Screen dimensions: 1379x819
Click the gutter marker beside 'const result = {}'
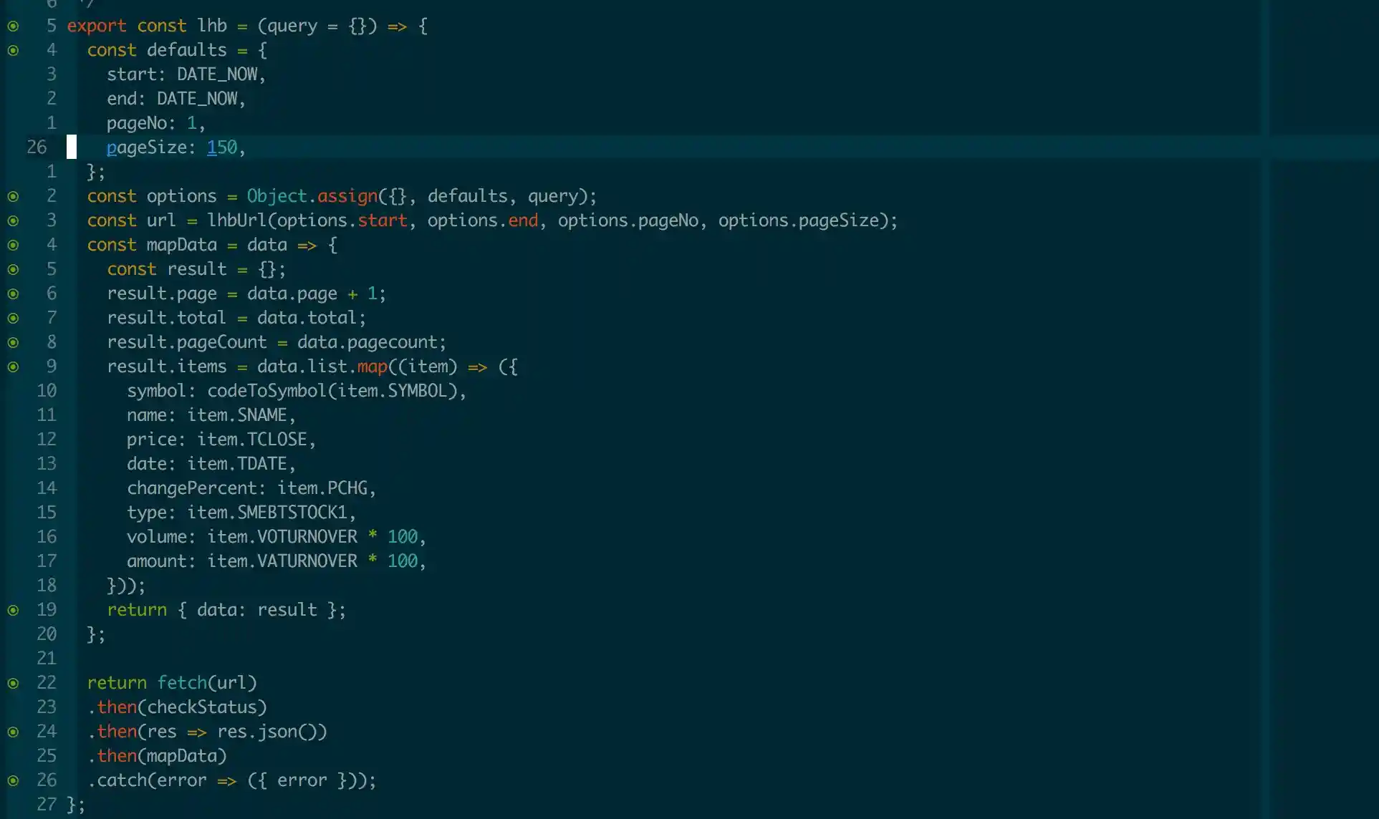point(13,270)
